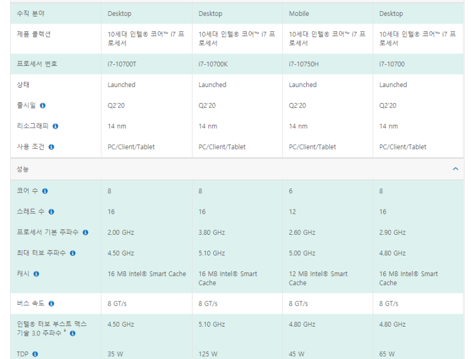Click the "리소그래피" row label text
The height and width of the screenshot is (359, 471).
32,126
